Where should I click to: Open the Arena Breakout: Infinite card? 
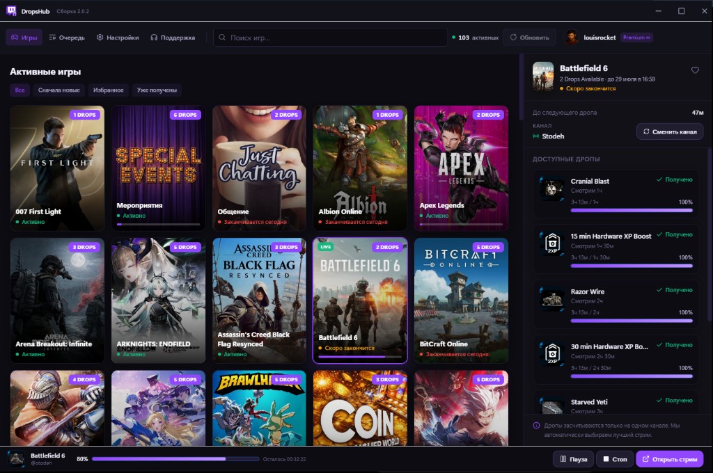click(57, 300)
